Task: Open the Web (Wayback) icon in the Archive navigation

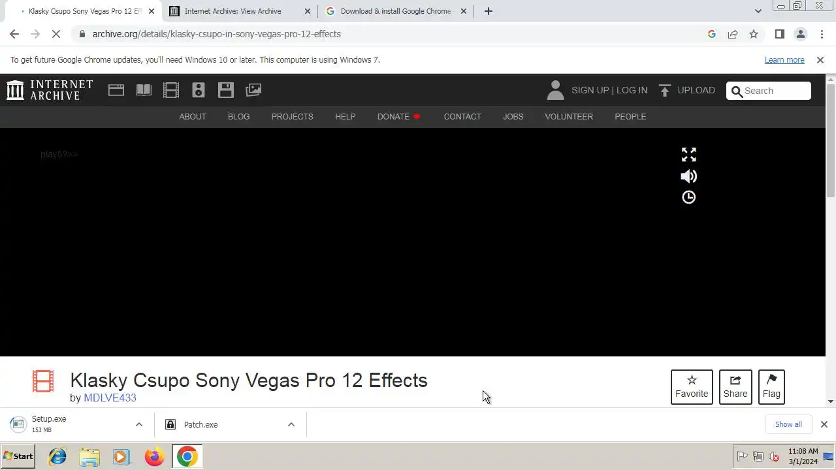Action: tap(116, 90)
